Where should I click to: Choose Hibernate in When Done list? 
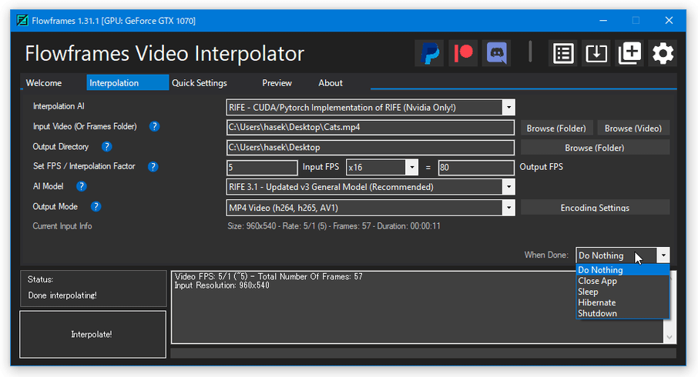pyautogui.click(x=622, y=302)
